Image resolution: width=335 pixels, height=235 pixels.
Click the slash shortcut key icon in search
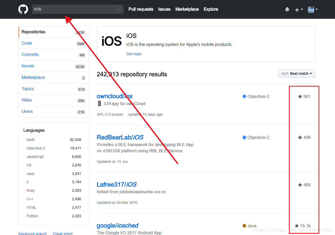118,9
